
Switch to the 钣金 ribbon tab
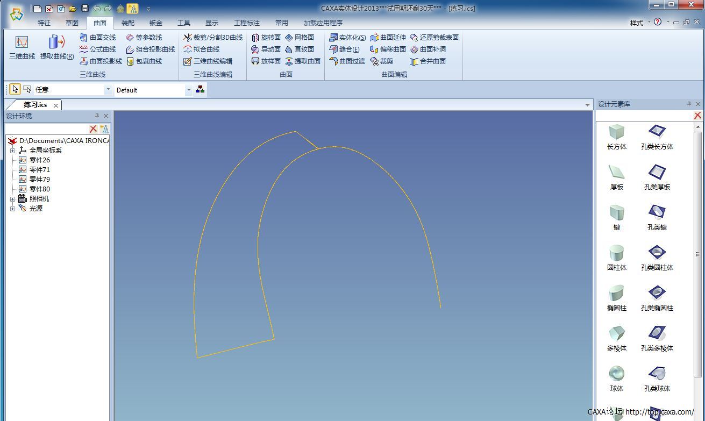[x=156, y=23]
